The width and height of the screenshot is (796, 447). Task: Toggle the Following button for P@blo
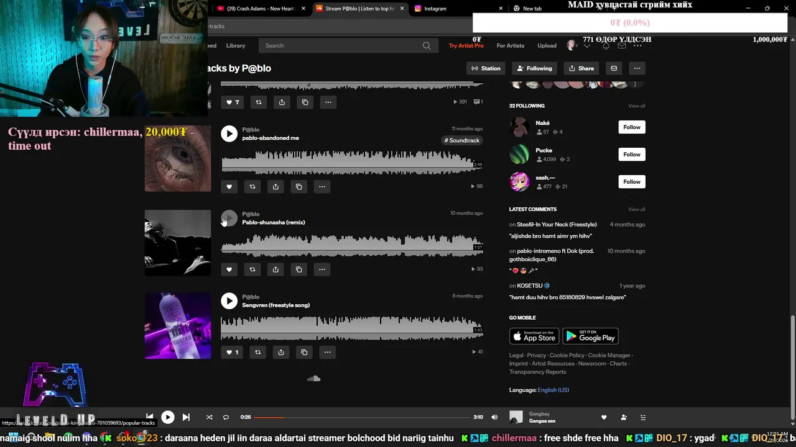tap(534, 68)
